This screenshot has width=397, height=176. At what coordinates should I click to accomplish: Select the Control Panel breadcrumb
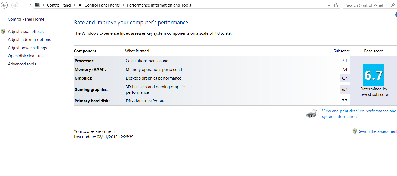click(x=59, y=5)
